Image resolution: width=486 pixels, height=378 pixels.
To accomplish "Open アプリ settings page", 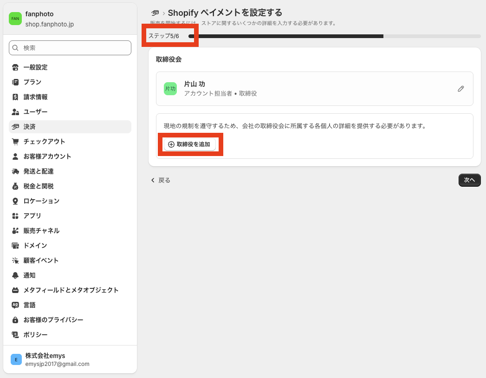I will (70, 216).
